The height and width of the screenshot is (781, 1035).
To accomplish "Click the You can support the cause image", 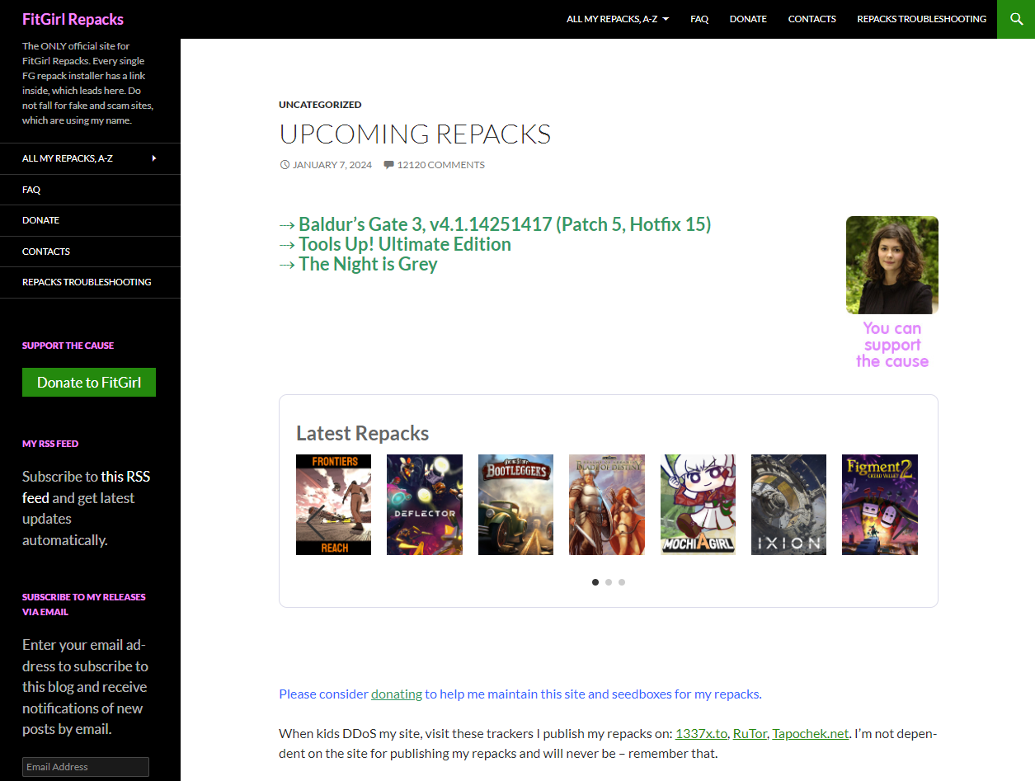I will point(892,264).
